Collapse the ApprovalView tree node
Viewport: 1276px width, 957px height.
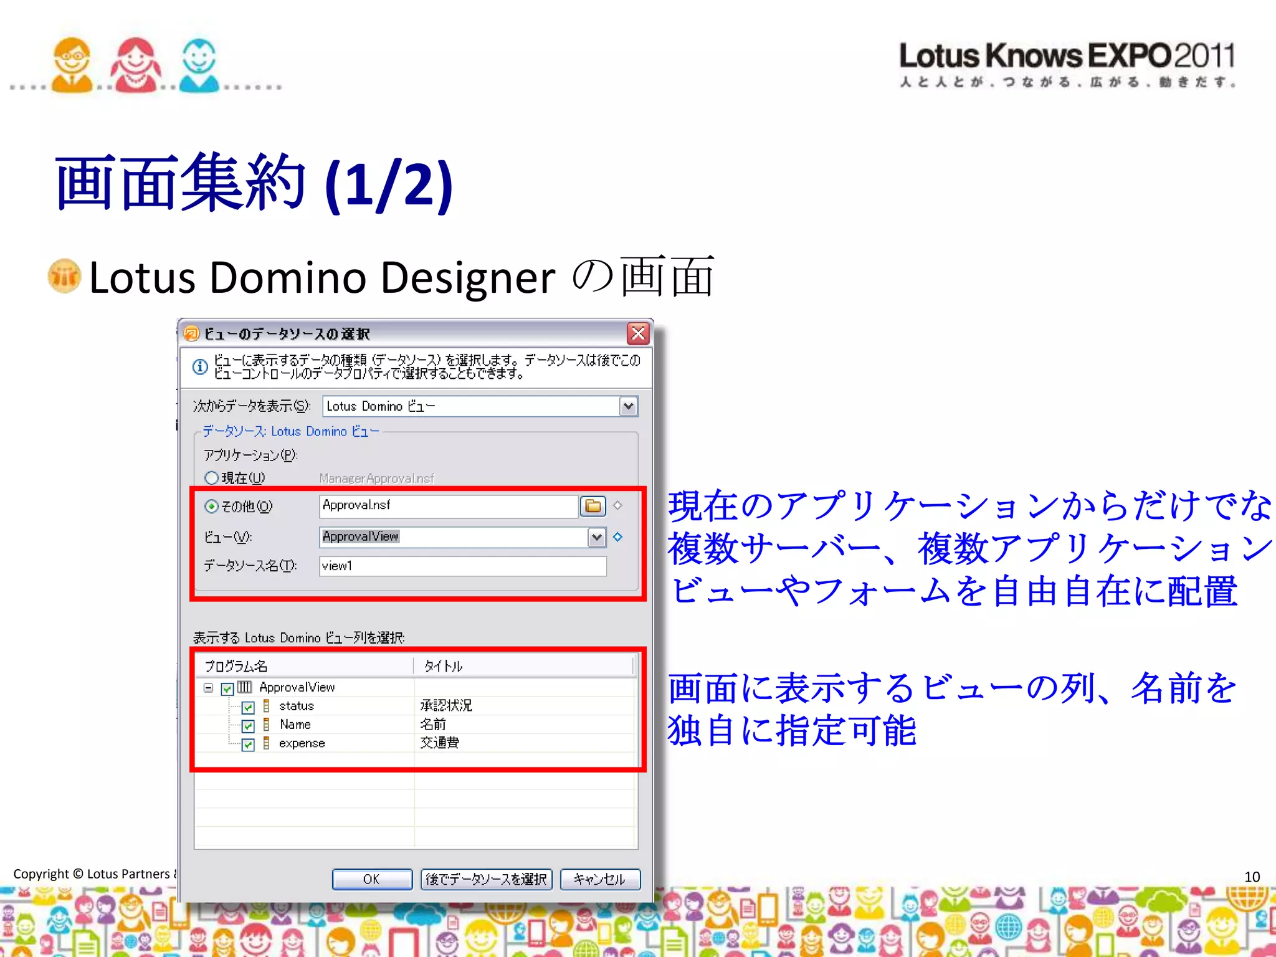click(x=209, y=688)
